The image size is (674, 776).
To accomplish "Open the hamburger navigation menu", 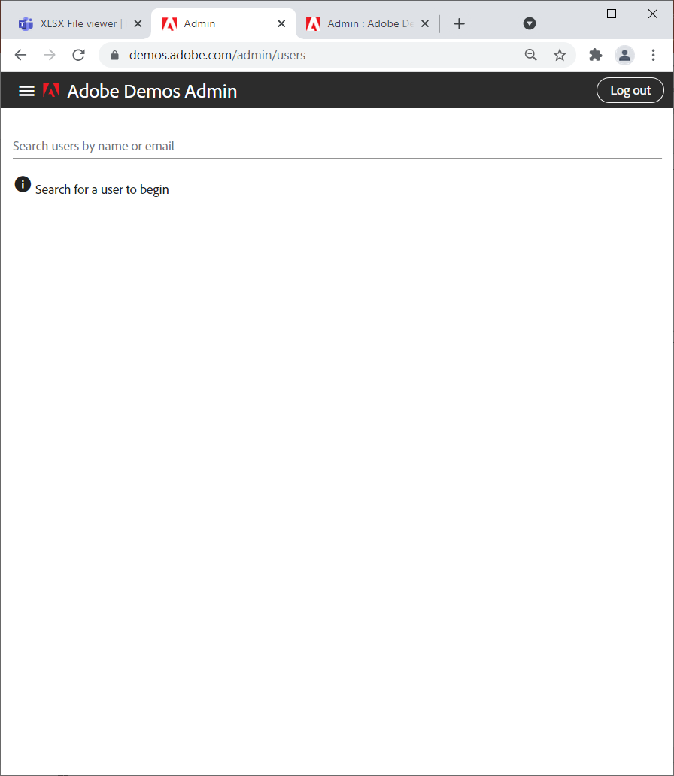I will tap(26, 91).
